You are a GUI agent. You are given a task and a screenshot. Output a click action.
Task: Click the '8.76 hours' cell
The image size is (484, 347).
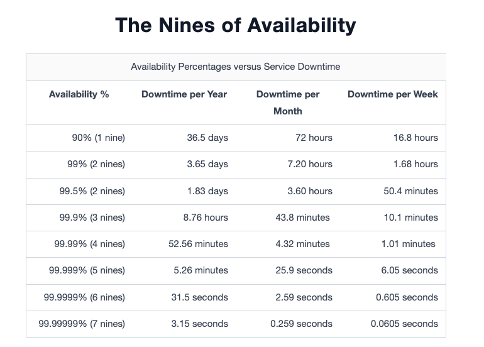206,218
